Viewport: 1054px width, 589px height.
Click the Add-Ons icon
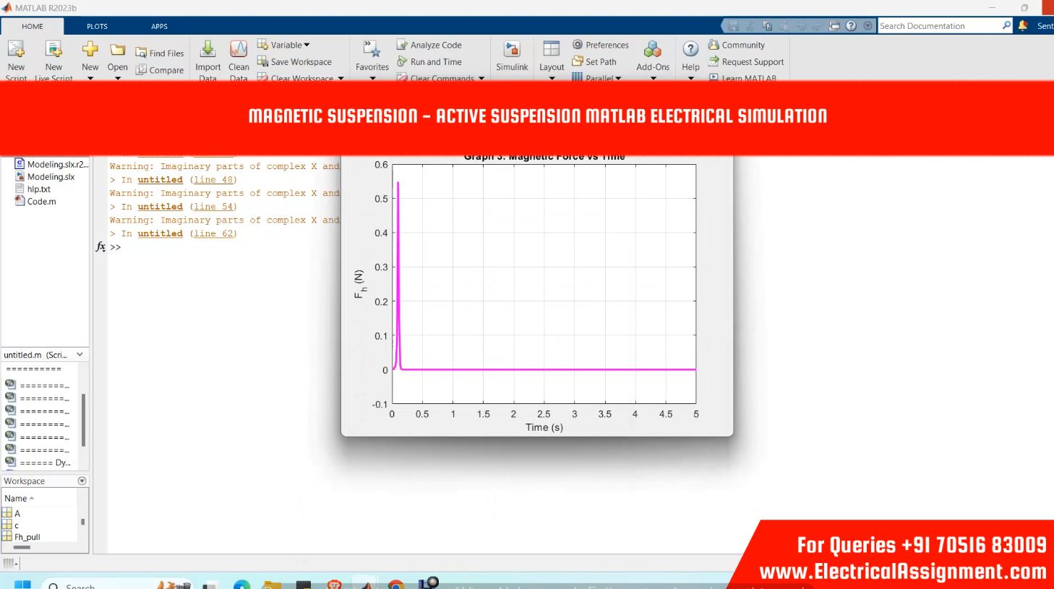(x=652, y=50)
